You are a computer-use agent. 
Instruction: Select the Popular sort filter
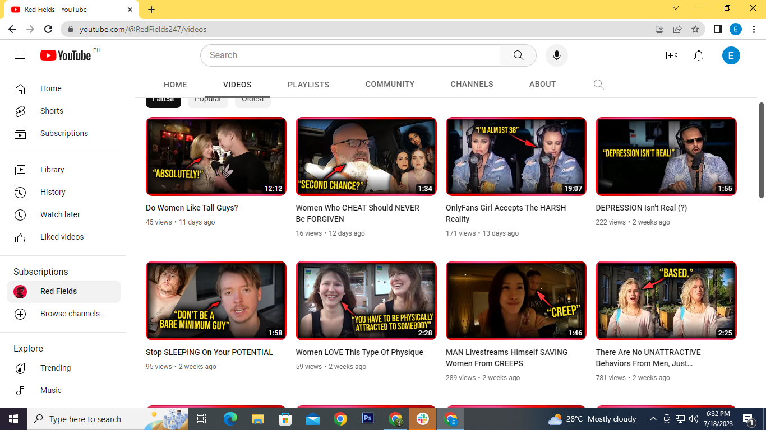(207, 101)
